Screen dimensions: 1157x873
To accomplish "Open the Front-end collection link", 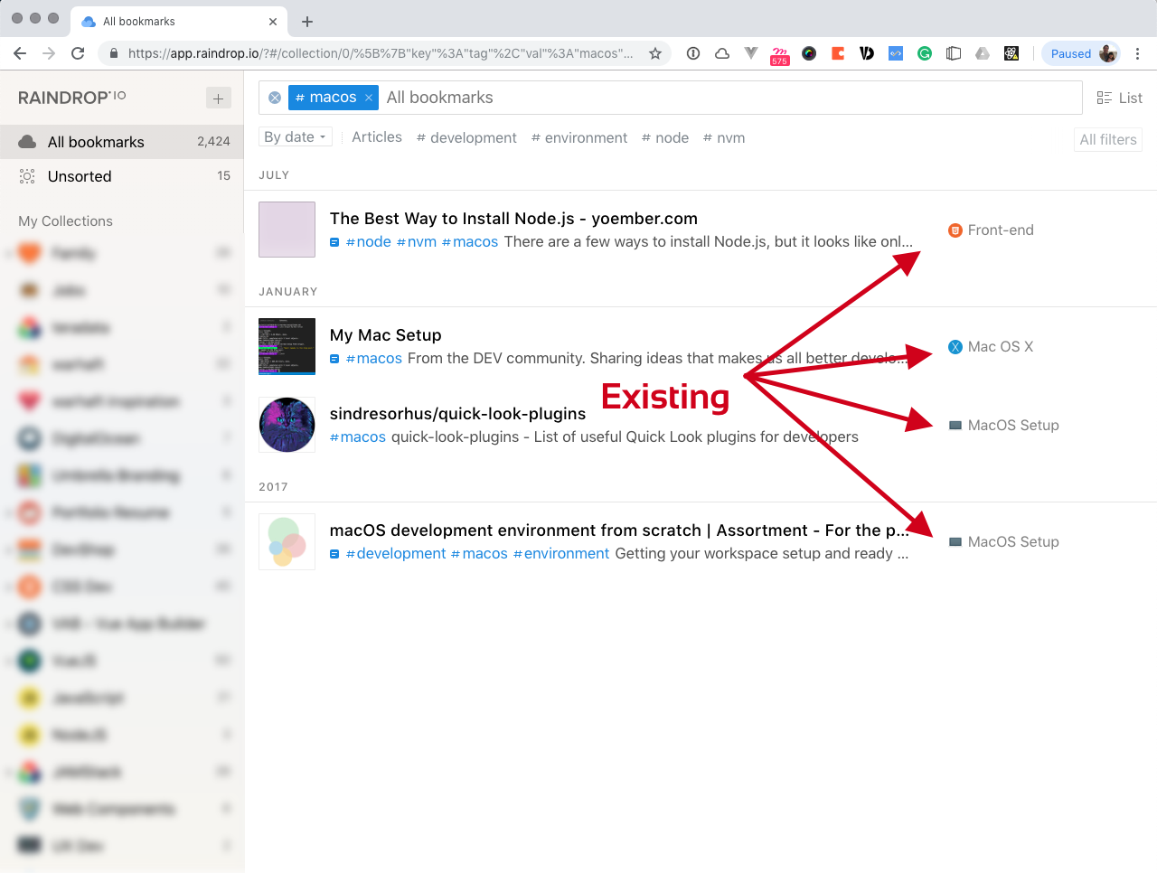I will pos(1001,230).
